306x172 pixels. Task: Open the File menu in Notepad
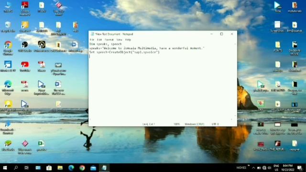point(92,40)
